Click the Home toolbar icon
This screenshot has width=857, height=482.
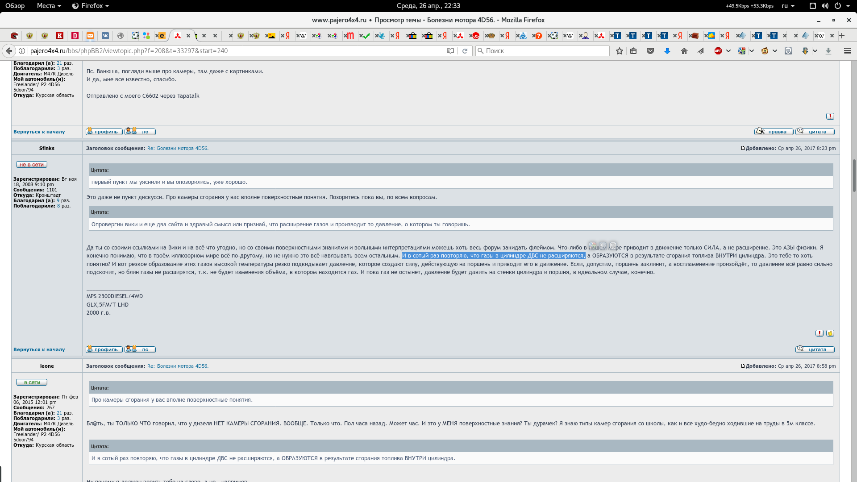pos(684,51)
